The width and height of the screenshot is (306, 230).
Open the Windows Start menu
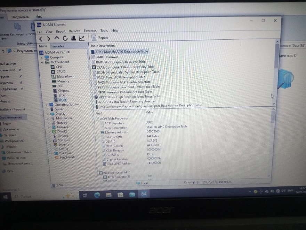click(5, 197)
